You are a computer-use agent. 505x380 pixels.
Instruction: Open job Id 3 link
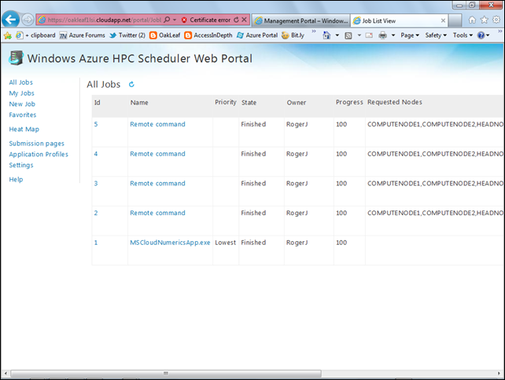click(x=96, y=183)
